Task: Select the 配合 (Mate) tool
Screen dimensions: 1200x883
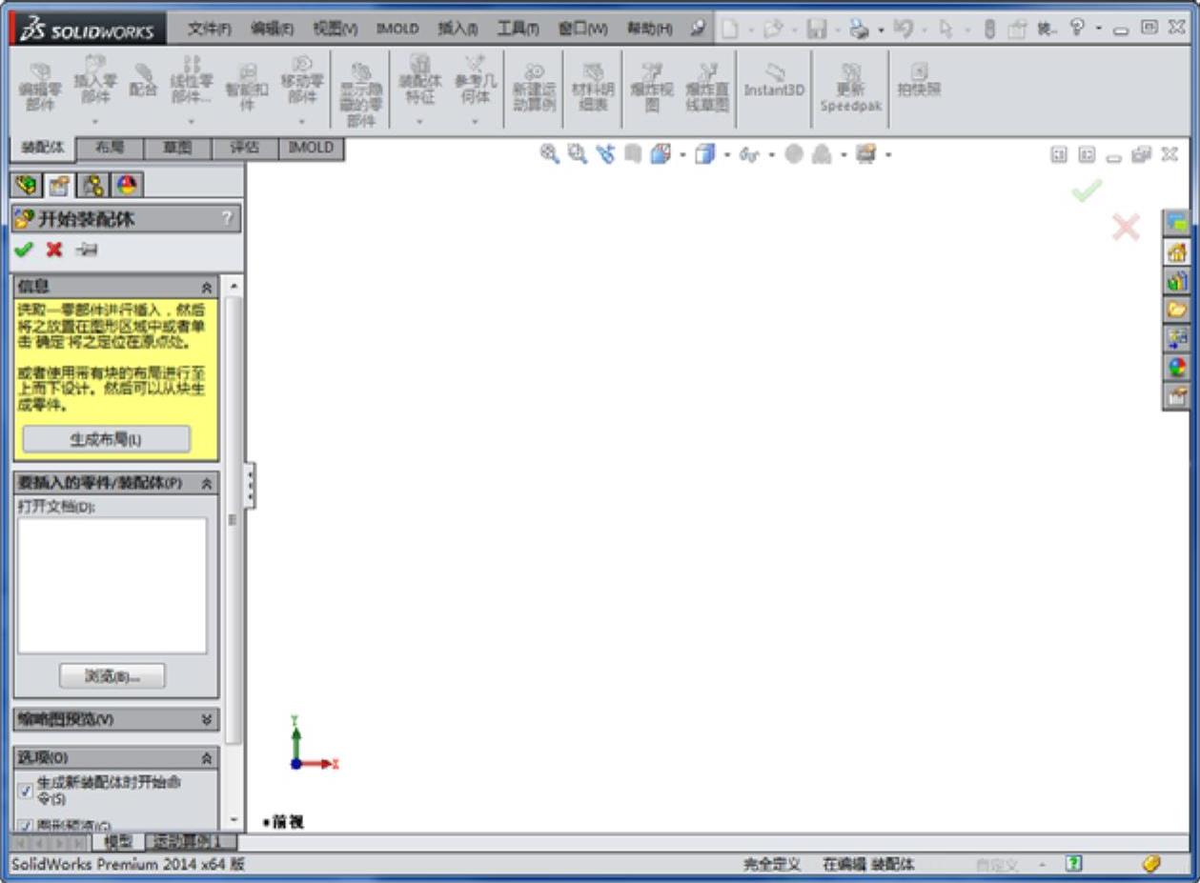Action: pyautogui.click(x=143, y=81)
